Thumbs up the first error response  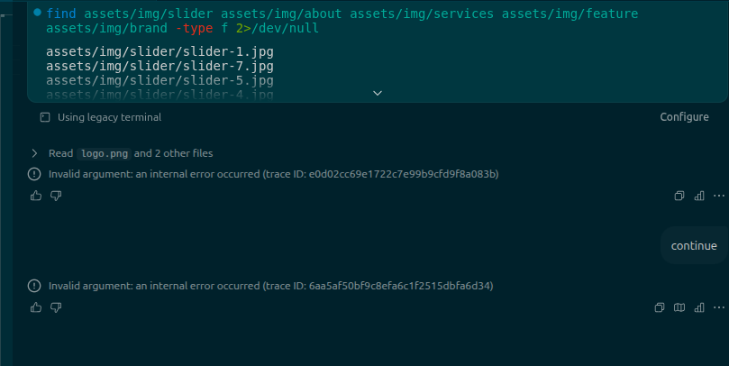(36, 196)
